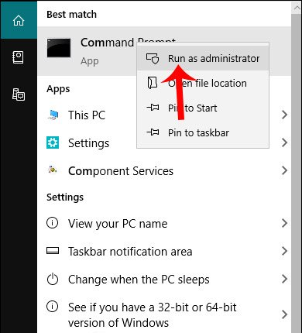Screen dimensions: 302x333
Task: Click the Open file location folder icon
Action: click(153, 83)
